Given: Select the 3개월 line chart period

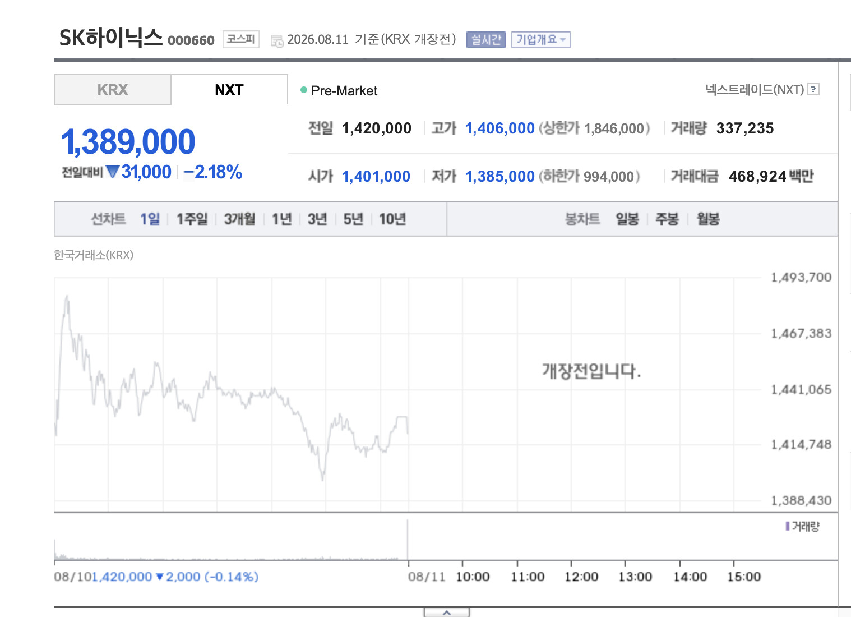Looking at the screenshot, I should pos(240,219).
